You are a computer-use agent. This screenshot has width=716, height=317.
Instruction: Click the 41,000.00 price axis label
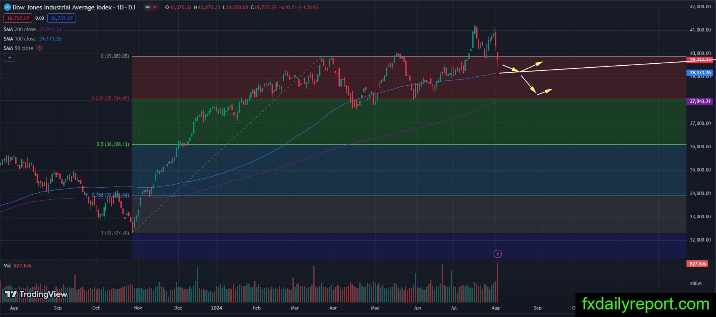click(700, 30)
